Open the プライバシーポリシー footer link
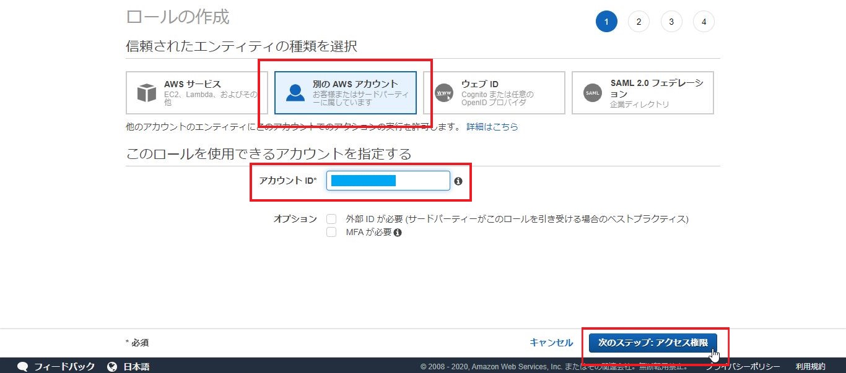The width and height of the screenshot is (846, 373). click(743, 367)
